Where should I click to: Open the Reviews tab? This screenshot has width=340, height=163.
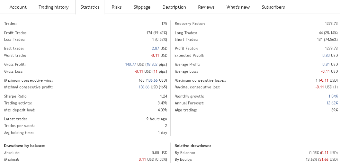pos(206,7)
